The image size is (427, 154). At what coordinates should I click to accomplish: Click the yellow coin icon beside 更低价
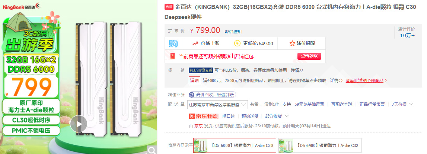point(237,43)
